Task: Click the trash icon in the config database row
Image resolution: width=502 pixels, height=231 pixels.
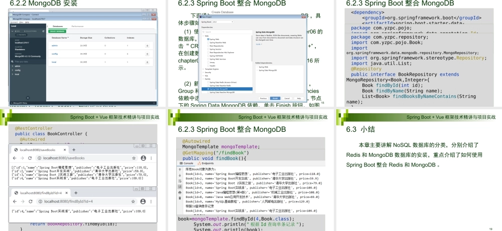Action: pyautogui.click(x=147, y=54)
